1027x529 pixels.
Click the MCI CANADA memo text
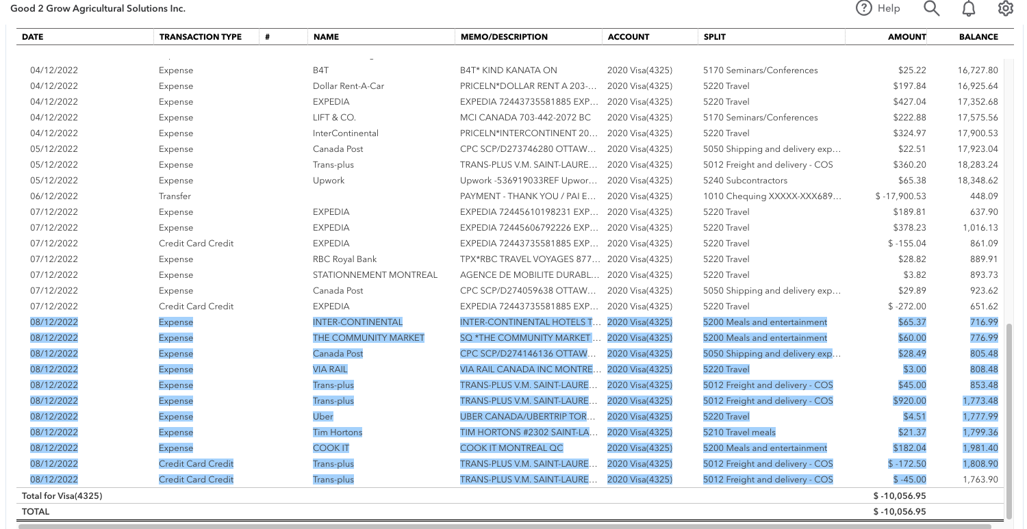pos(525,118)
